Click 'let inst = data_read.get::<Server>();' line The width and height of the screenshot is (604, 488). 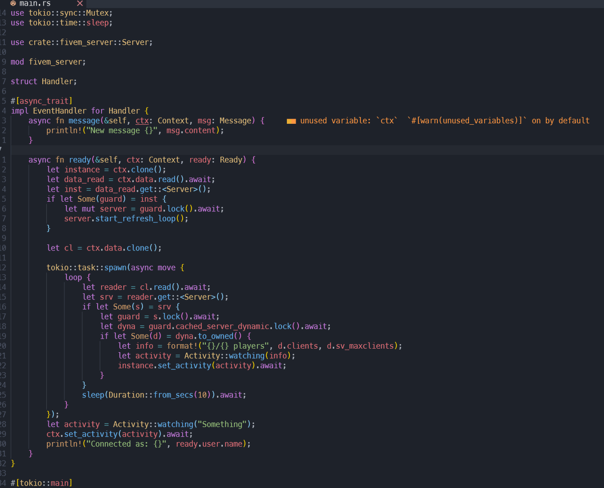(x=128, y=189)
